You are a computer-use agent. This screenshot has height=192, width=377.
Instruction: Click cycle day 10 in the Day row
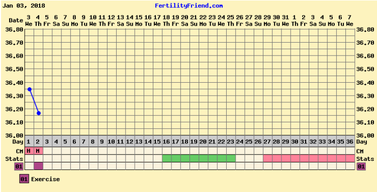point(112,142)
